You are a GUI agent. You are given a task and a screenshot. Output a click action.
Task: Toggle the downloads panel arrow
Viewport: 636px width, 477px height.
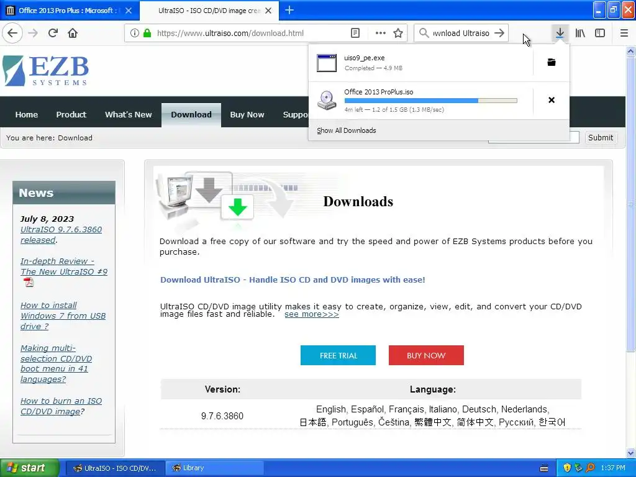tap(560, 34)
